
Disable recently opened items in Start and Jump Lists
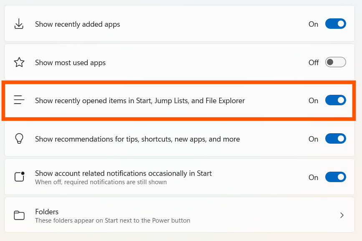[x=335, y=100]
